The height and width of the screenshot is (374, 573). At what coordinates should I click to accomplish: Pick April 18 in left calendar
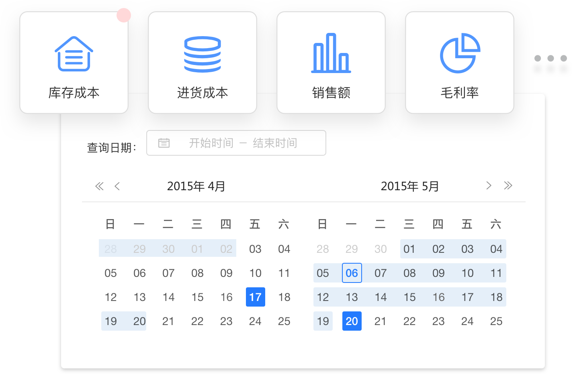pyautogui.click(x=284, y=297)
